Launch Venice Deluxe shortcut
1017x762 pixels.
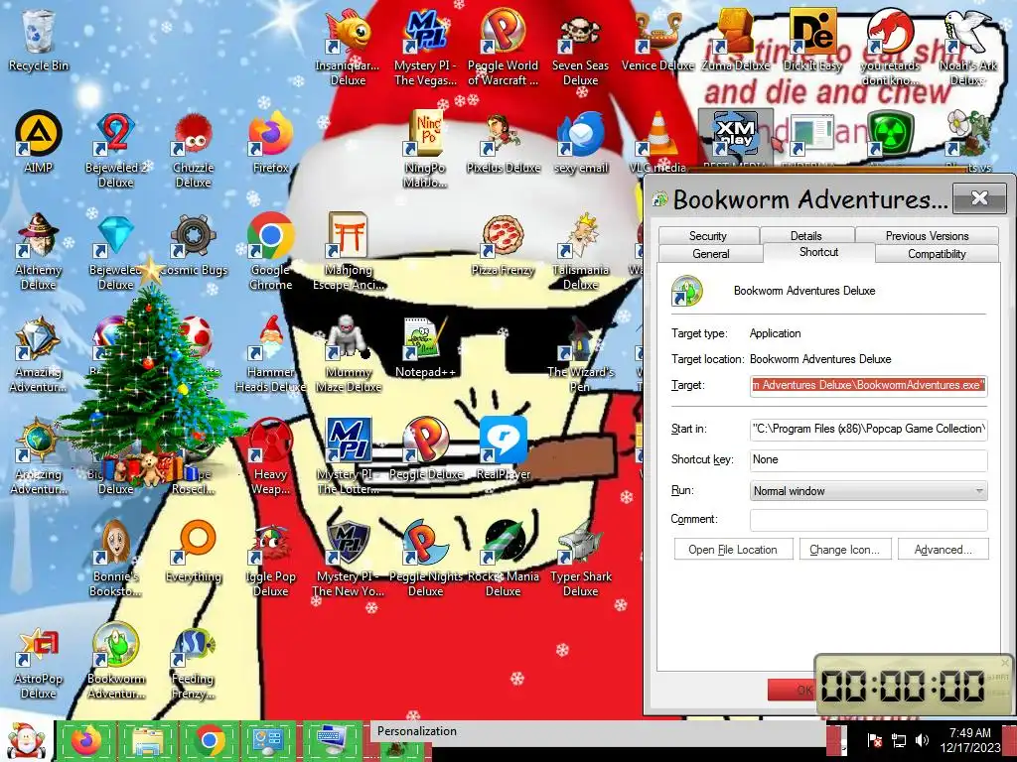[x=657, y=40]
